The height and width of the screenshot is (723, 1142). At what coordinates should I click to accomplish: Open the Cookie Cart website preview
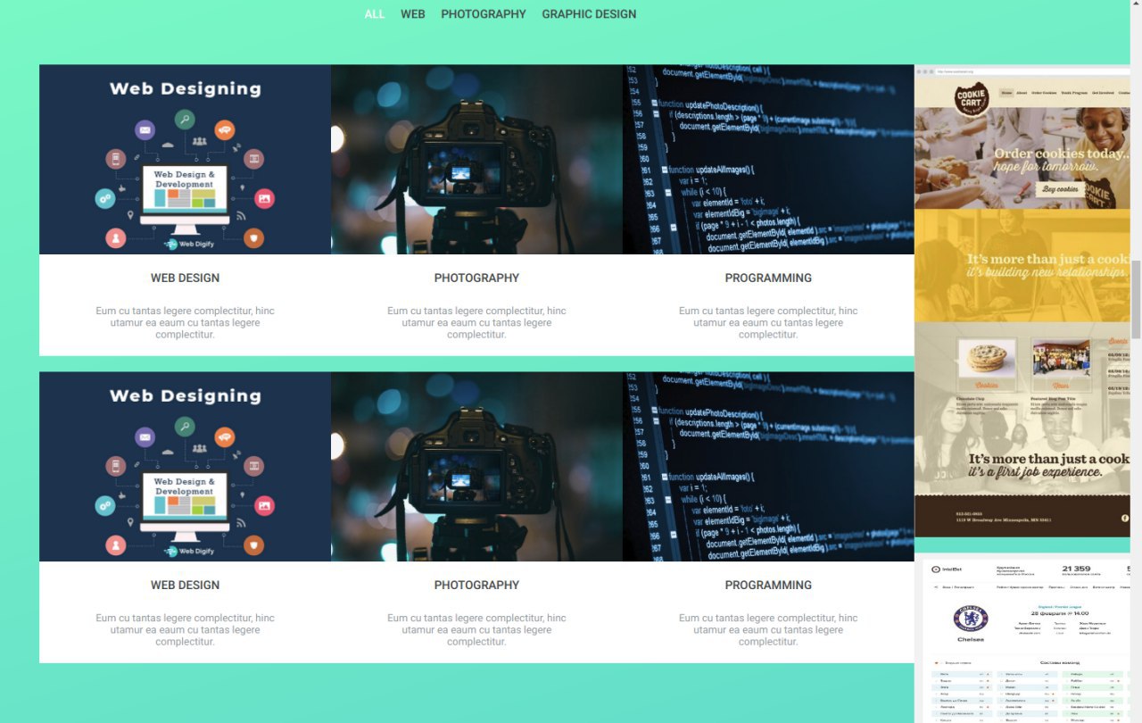click(1022, 301)
